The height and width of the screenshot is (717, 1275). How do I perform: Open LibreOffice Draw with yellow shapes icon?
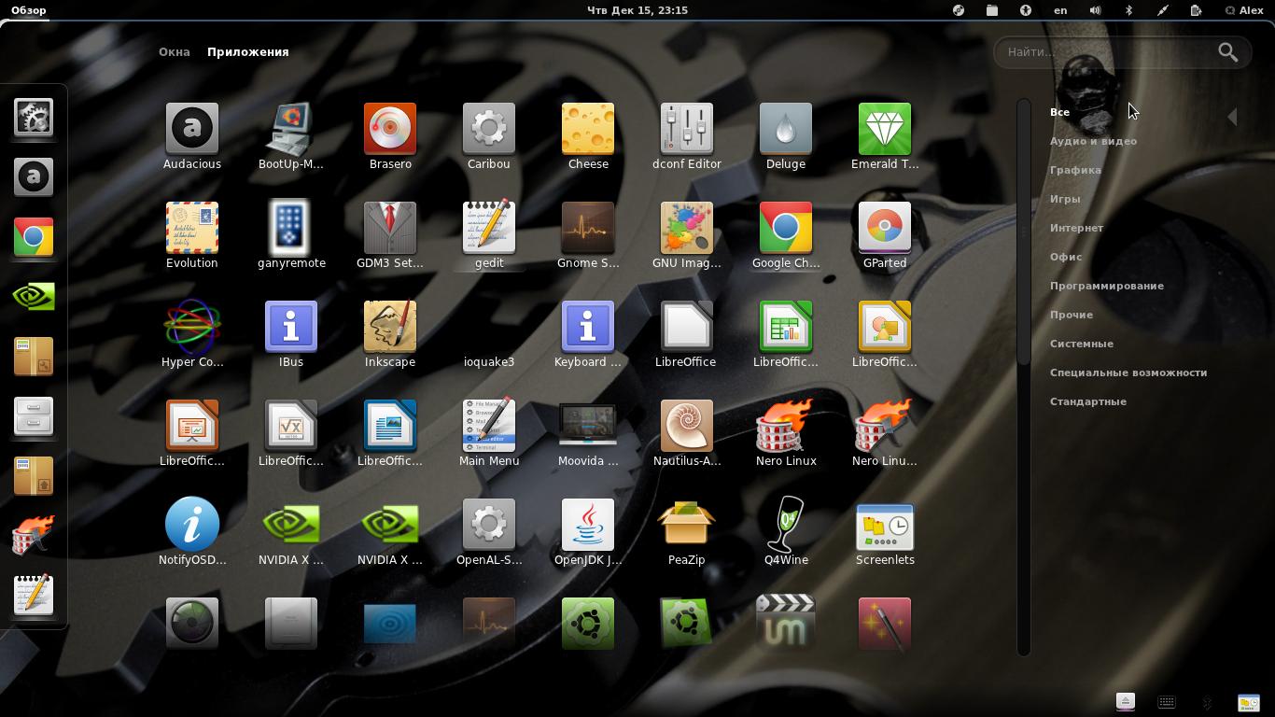(885, 334)
